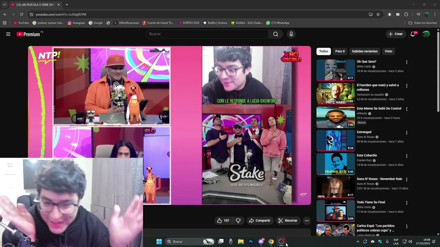Click the taskbar Buscar search box

[190, 242]
